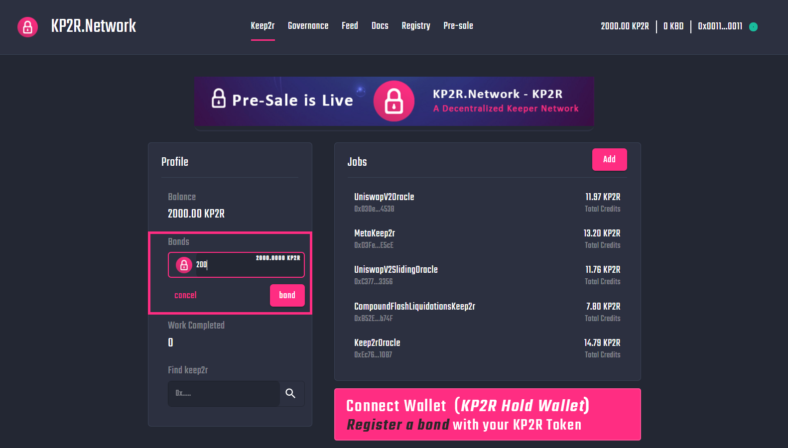Click the 11.76 KP2R total credits value
The height and width of the screenshot is (448, 788).
point(603,270)
